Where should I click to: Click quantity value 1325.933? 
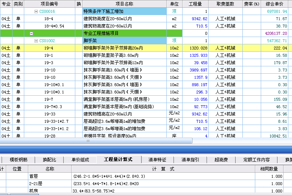(198, 55)
